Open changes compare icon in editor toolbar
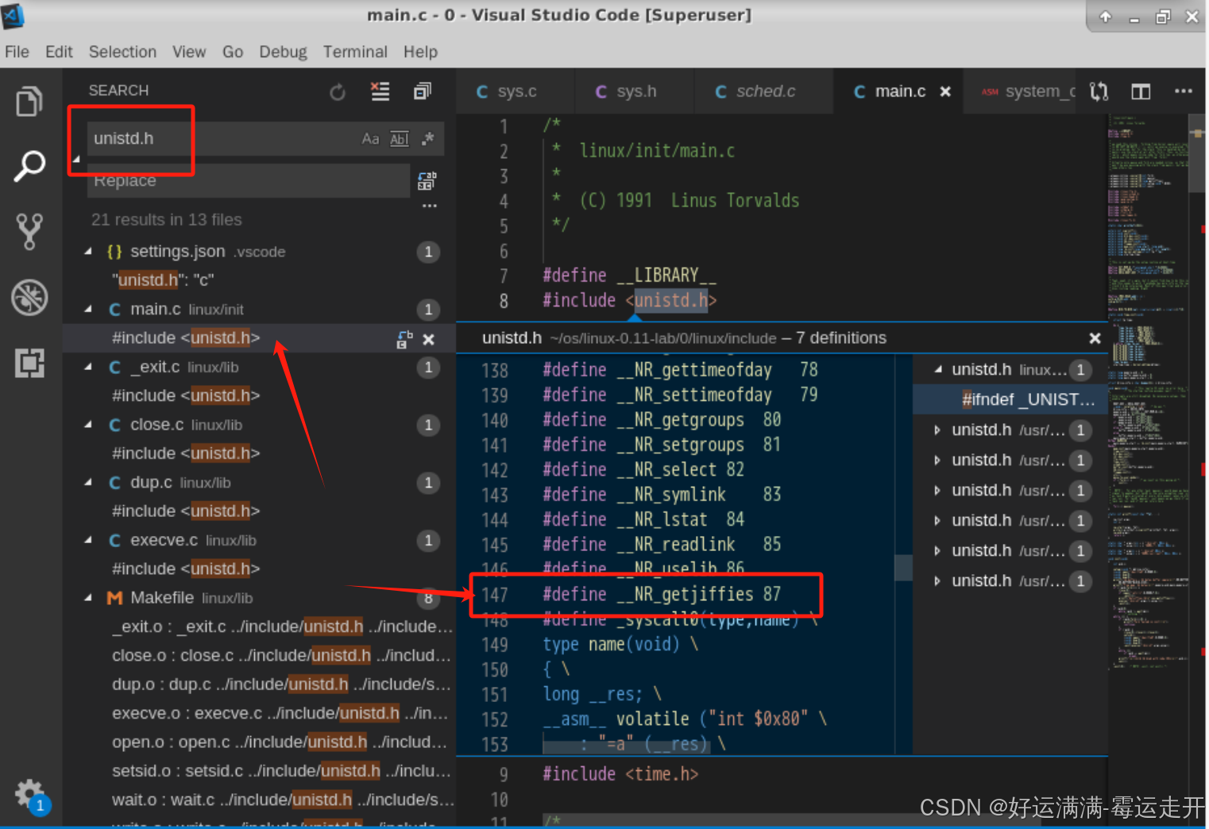Image resolution: width=1209 pixels, height=829 pixels. coord(1099,91)
